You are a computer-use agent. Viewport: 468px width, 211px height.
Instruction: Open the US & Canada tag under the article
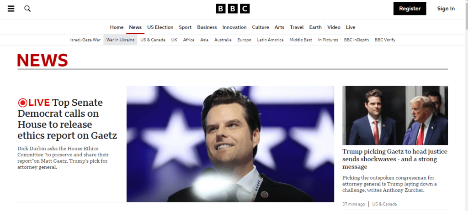coord(384,204)
